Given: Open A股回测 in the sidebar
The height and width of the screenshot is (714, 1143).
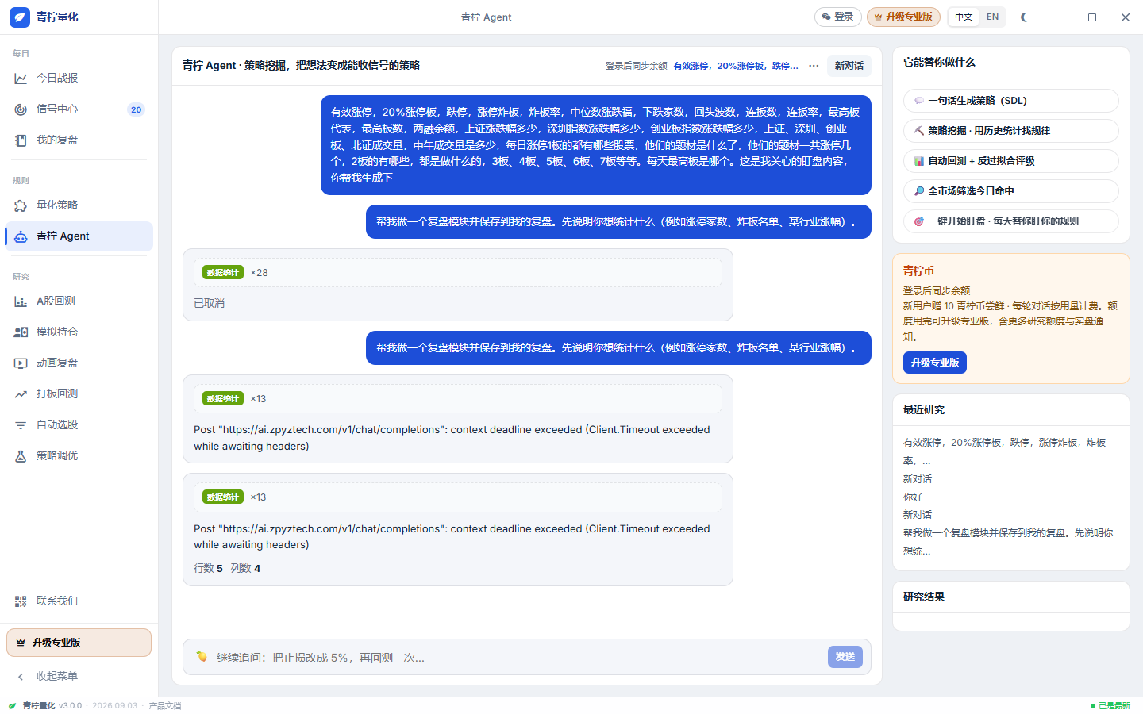Looking at the screenshot, I should (x=79, y=301).
